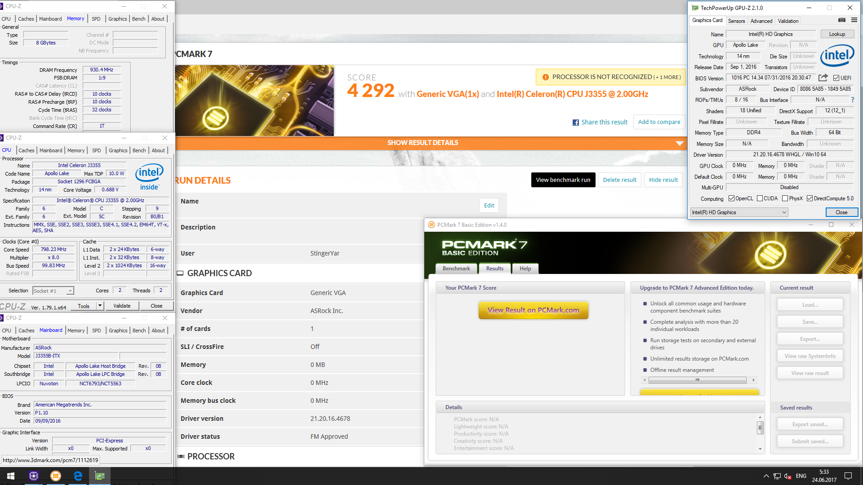Click the Intel inside logo in CPU-Z
Screen dimensions: 863x485
(x=149, y=177)
